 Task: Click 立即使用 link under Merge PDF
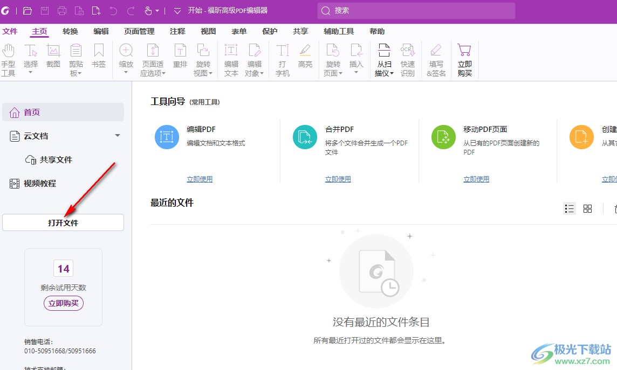click(x=338, y=179)
